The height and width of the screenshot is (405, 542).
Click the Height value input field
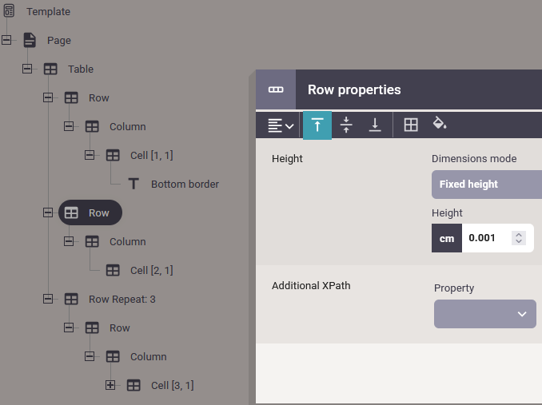488,238
